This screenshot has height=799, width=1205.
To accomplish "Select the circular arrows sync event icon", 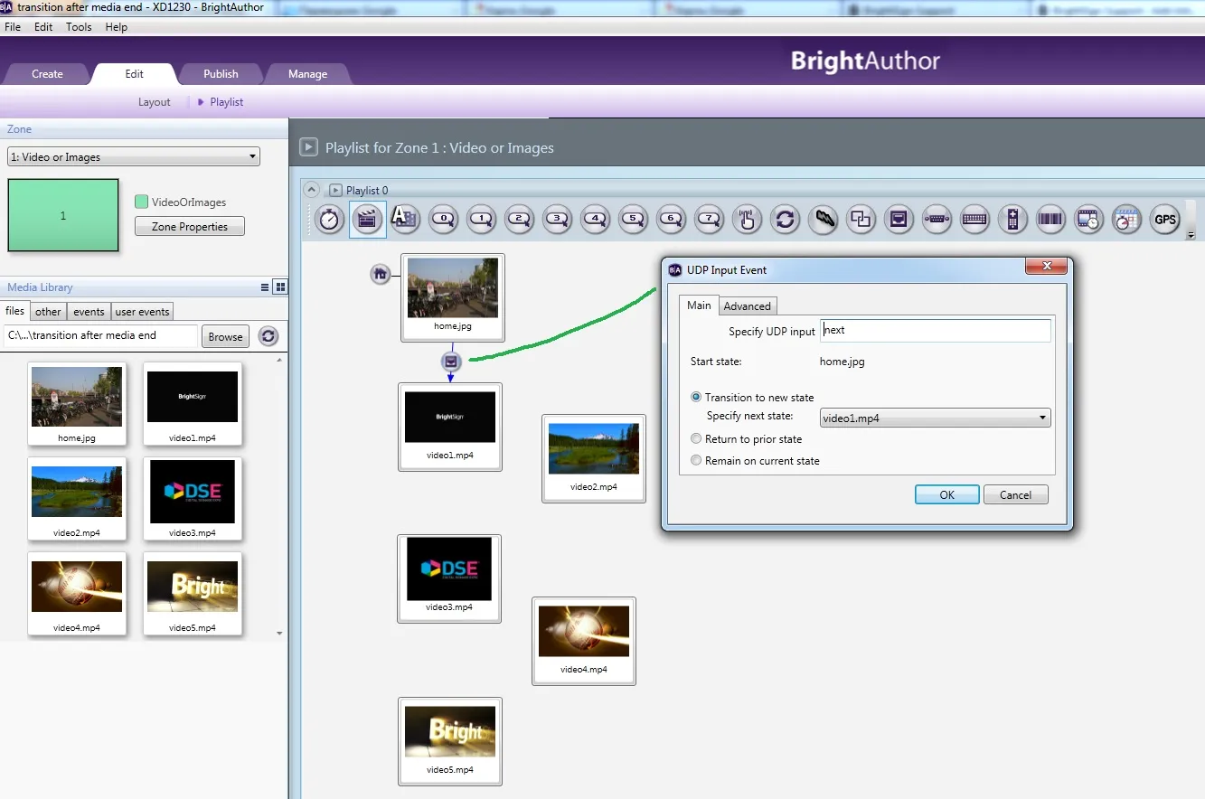I will coord(785,219).
